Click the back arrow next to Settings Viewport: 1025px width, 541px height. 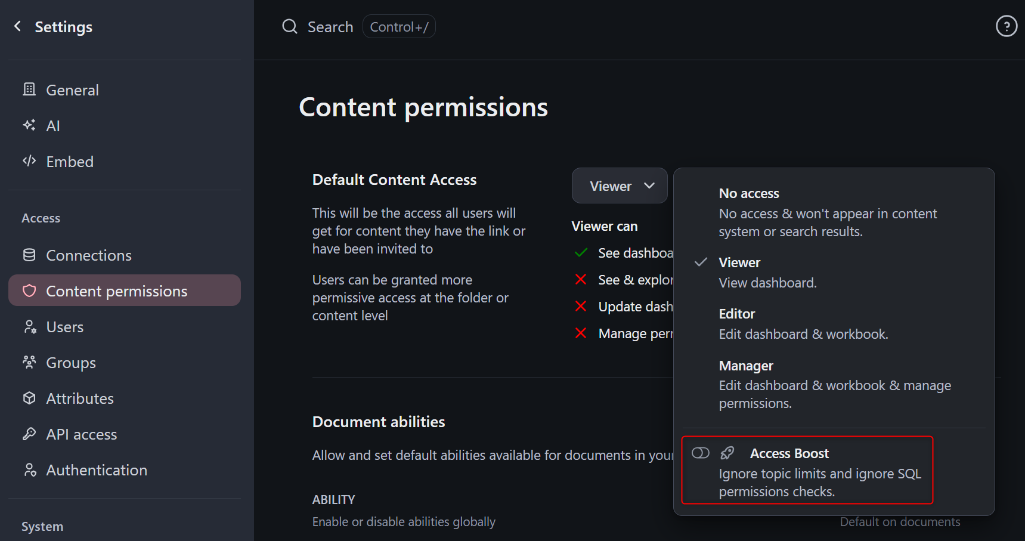tap(18, 26)
